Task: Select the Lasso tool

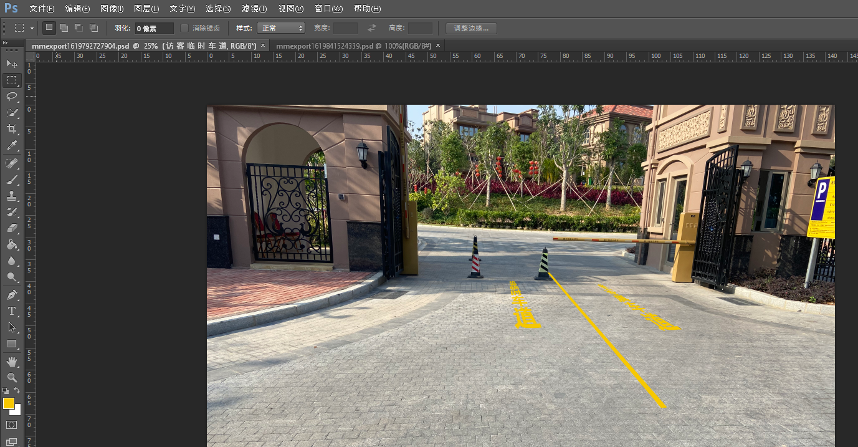Action: click(x=12, y=96)
